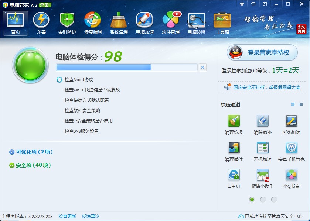310x221 pixels.
Task: Expand 安全项 (40项) section
Action: coord(30,165)
